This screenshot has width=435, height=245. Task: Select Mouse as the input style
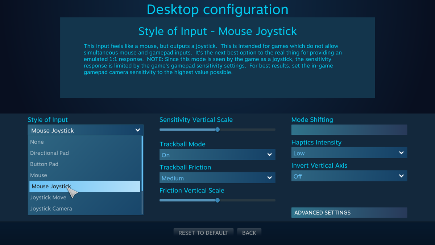38,175
